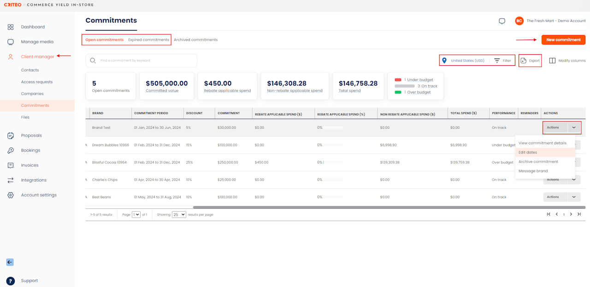Viewport: 590px width, 287px height.
Task: Click the Account settings gear icon
Action: (x=11, y=195)
